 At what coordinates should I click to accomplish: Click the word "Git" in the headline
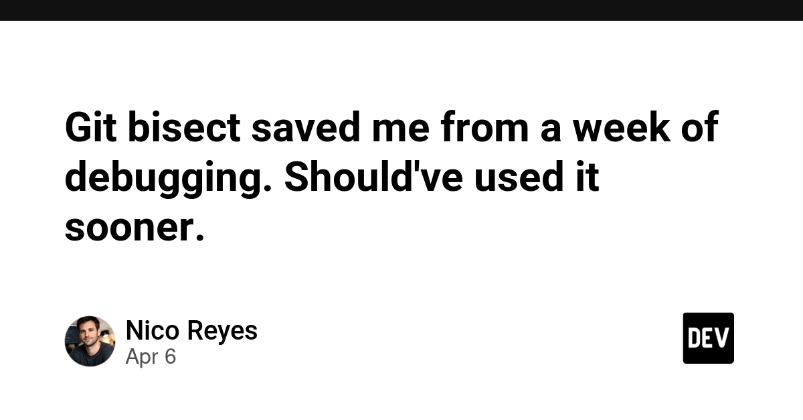pyautogui.click(x=90, y=127)
